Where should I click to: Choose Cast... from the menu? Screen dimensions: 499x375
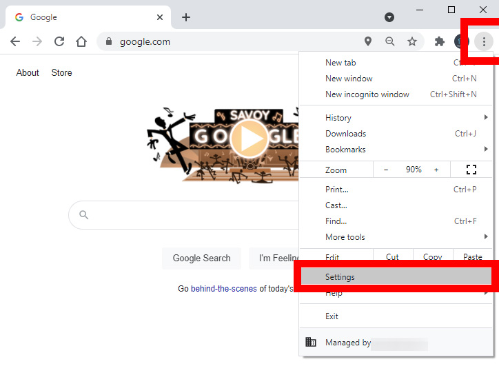tap(396, 205)
